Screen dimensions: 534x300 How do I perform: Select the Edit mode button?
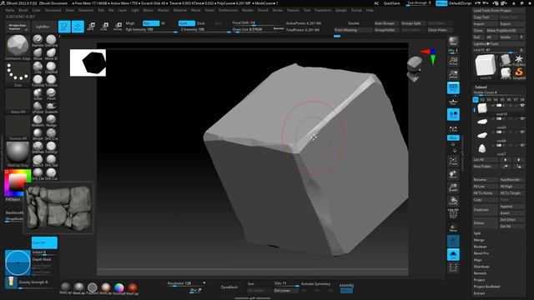tap(64, 27)
